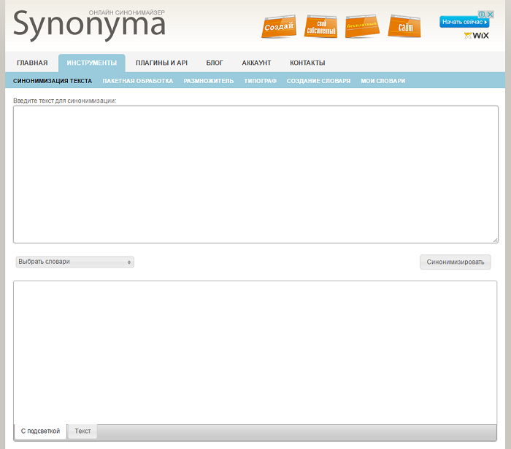The width and height of the screenshot is (511, 449).
Task: Click inside the synonymization text input area
Action: tap(255, 173)
